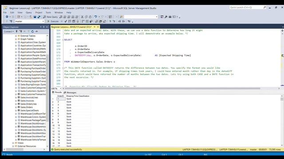Switch output to Results to Grid
284x159 pixels.
coord(101,21)
